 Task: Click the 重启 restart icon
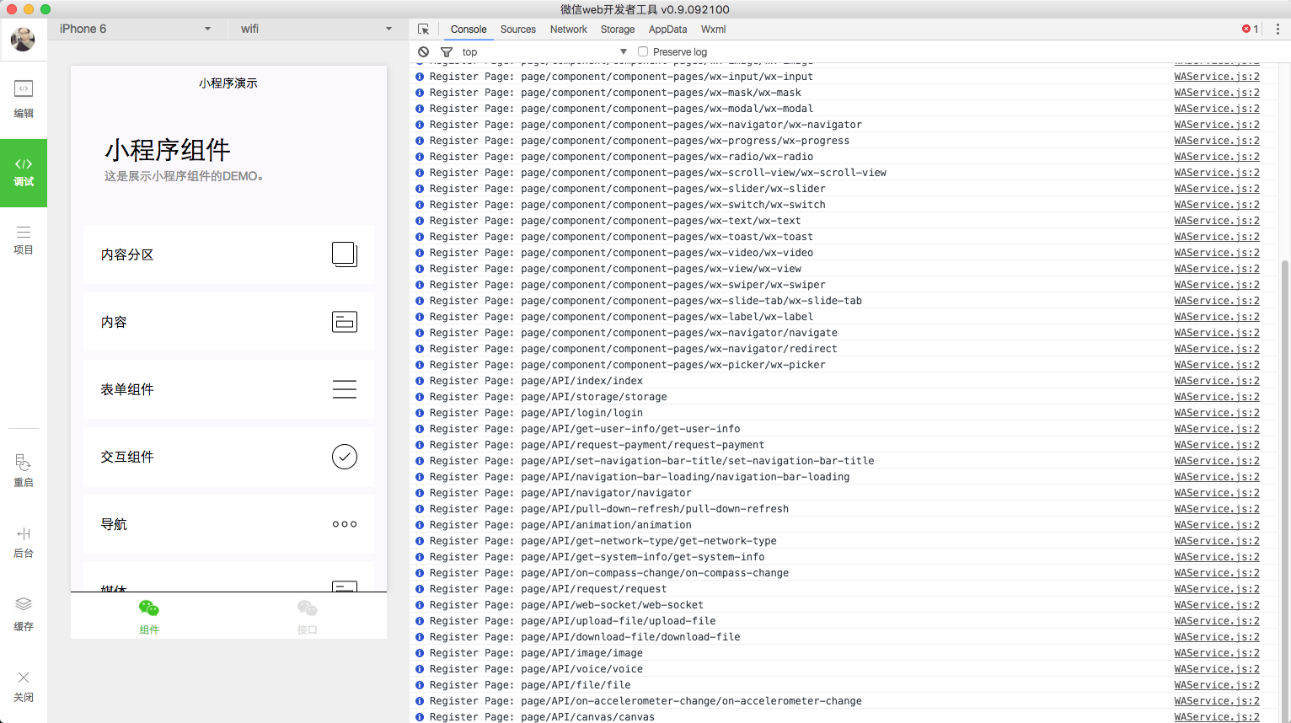click(24, 470)
